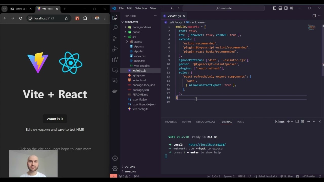Click Go Live in the status bar
The width and height of the screenshot is (324, 182).
pos(286,176)
